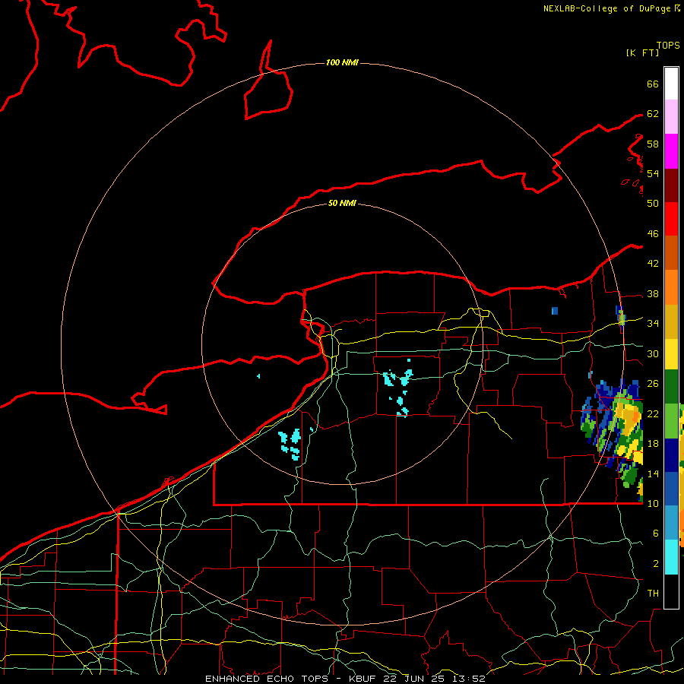Click the 2 legend value

point(656,564)
